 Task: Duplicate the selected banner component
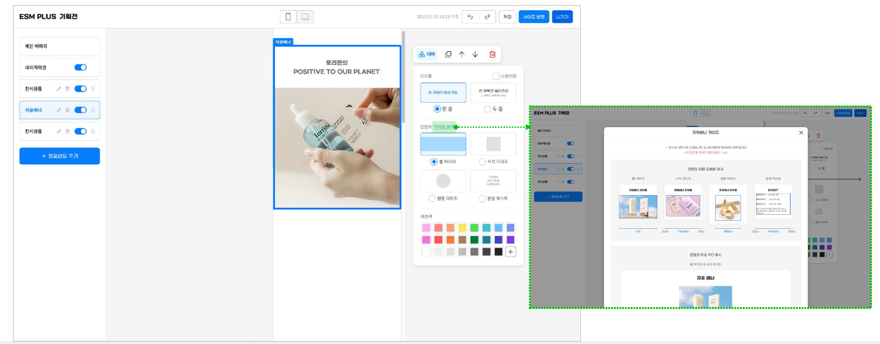point(448,54)
